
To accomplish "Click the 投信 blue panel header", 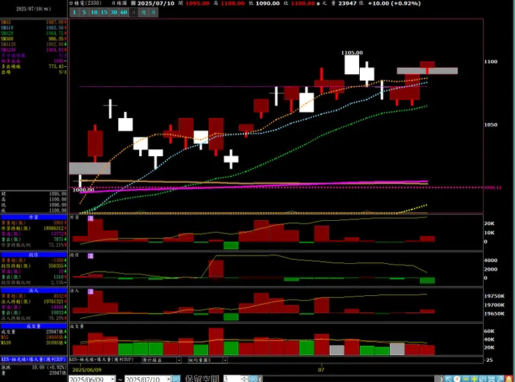I will tap(33, 255).
